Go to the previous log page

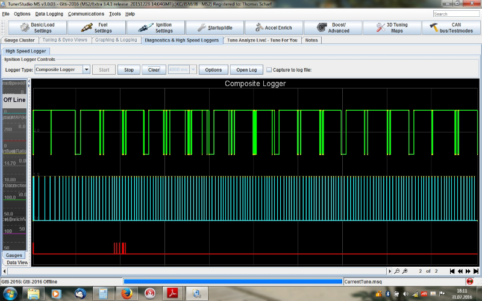pos(460,271)
